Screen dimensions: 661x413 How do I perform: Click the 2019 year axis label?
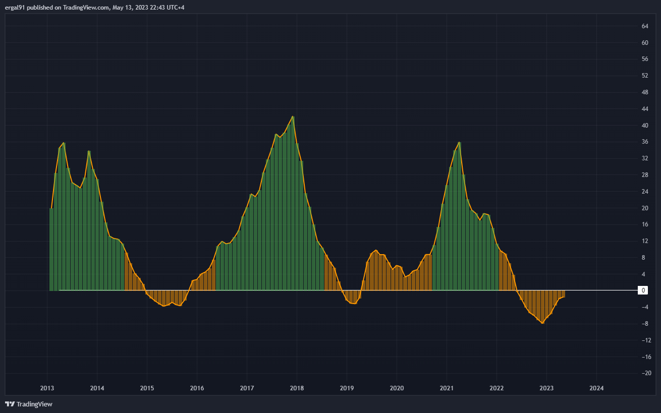tap(347, 388)
